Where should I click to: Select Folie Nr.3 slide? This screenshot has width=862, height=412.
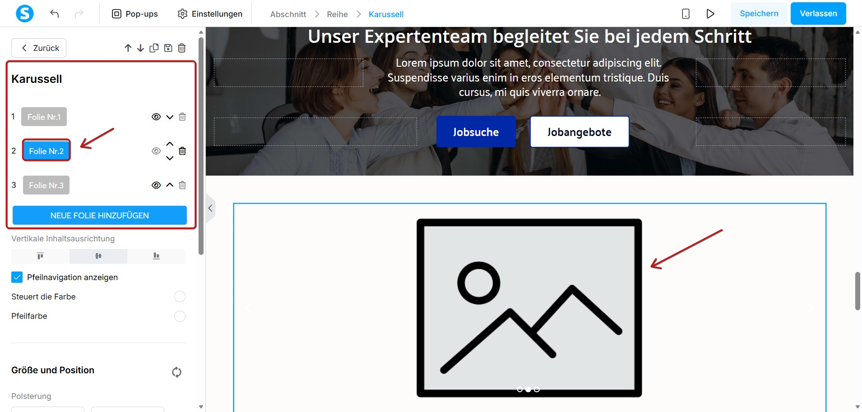point(46,185)
